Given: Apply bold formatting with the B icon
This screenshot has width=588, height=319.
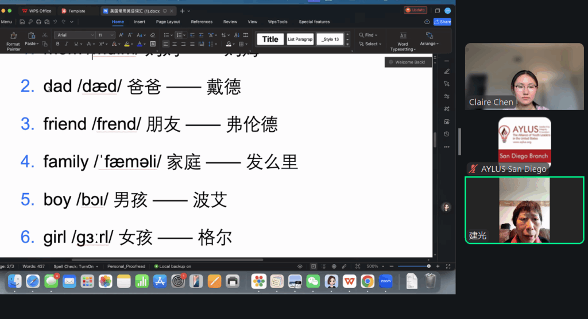Looking at the screenshot, I should tap(58, 44).
